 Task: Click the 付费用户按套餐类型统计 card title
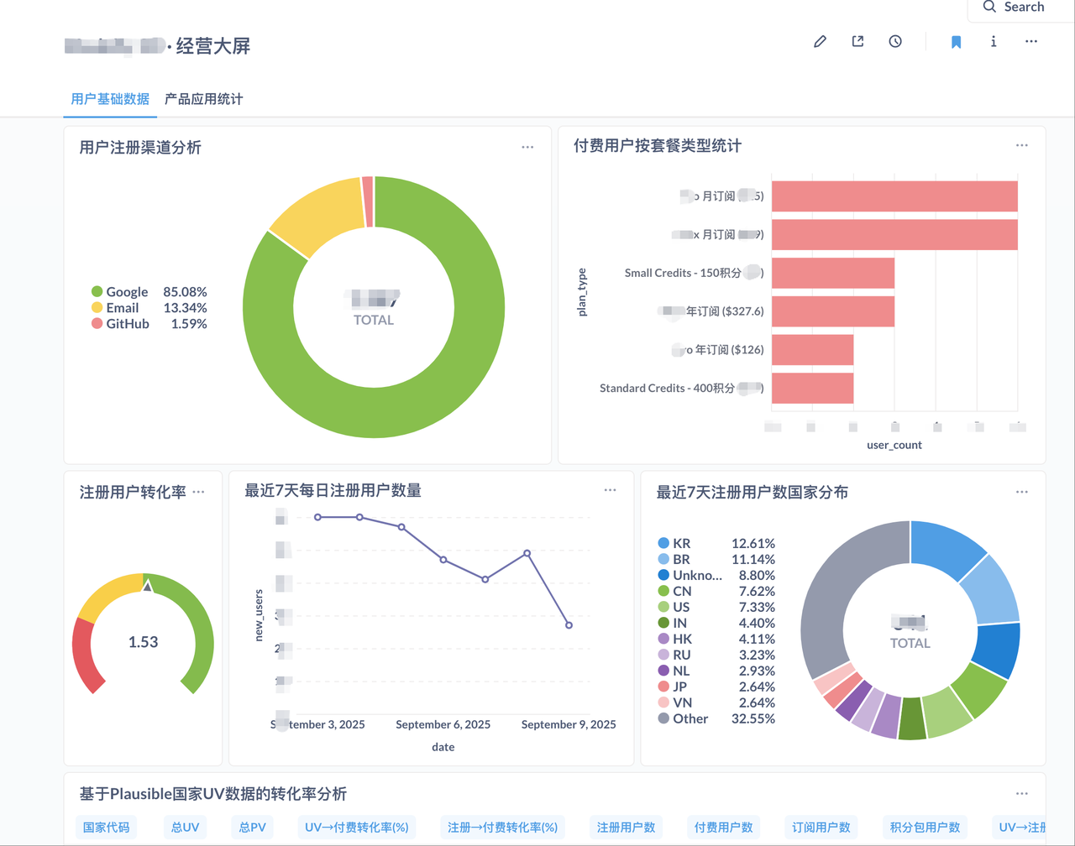pyautogui.click(x=658, y=146)
